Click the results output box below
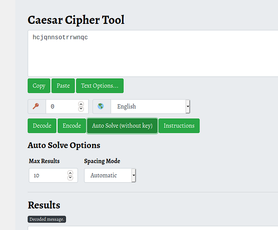The height and width of the screenshot is (230, 278). 153,228
